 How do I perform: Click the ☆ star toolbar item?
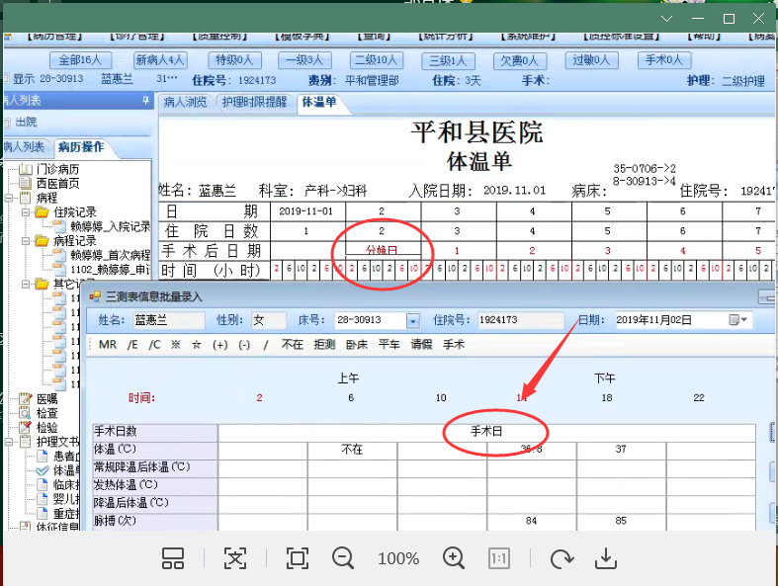tap(197, 344)
